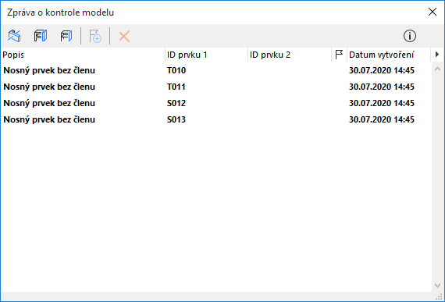The image size is (445, 302).
Task: Sort by the ID prvku 1 header
Action: click(x=206, y=55)
